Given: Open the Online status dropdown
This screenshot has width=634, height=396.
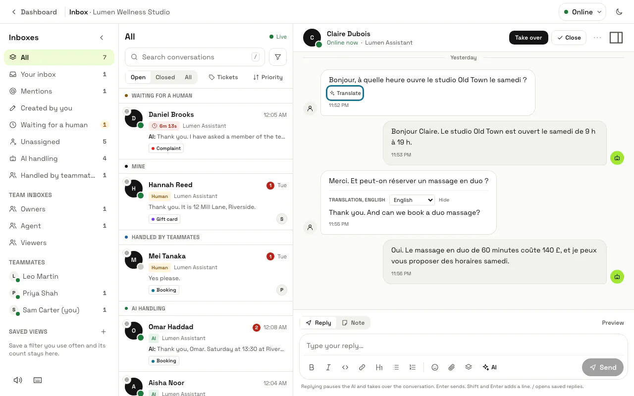Looking at the screenshot, I should [582, 12].
